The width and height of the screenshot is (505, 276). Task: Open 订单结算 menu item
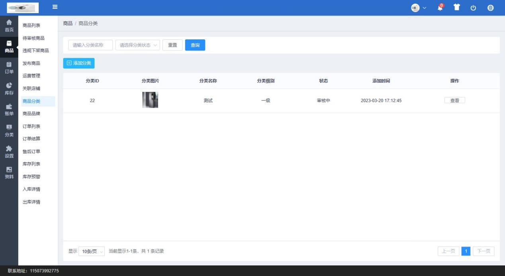coord(31,138)
